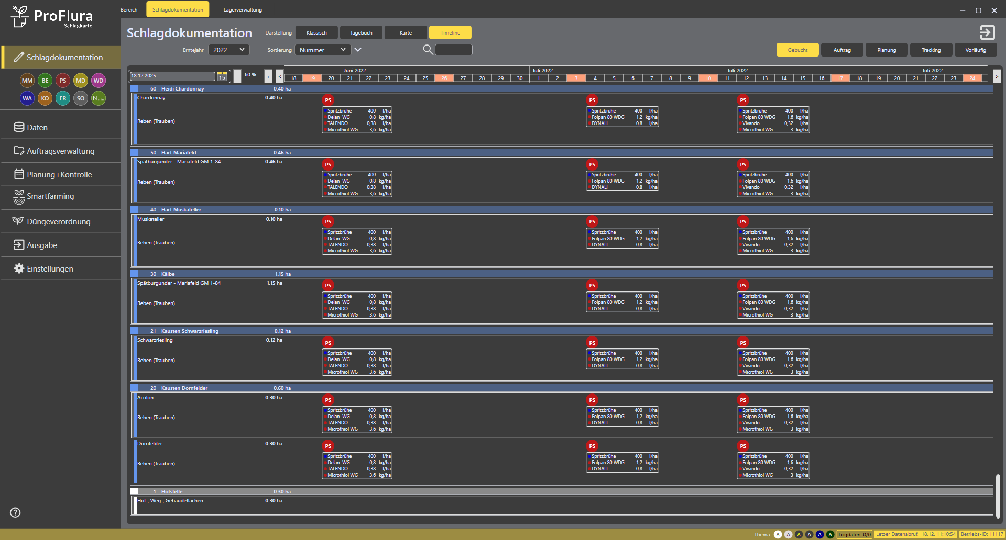Select the dark blue theme swatch
The width and height of the screenshot is (1006, 540).
pos(819,534)
